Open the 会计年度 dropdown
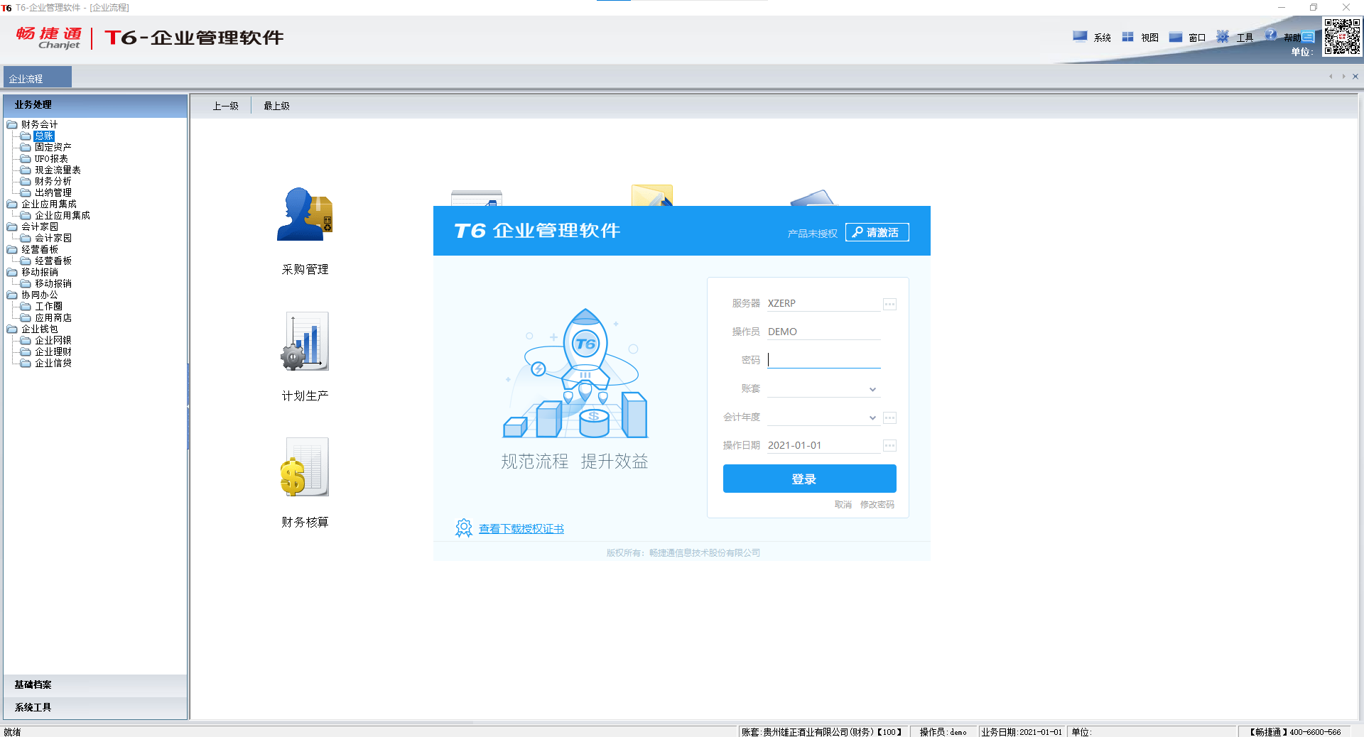This screenshot has height=737, width=1364. 872,417
